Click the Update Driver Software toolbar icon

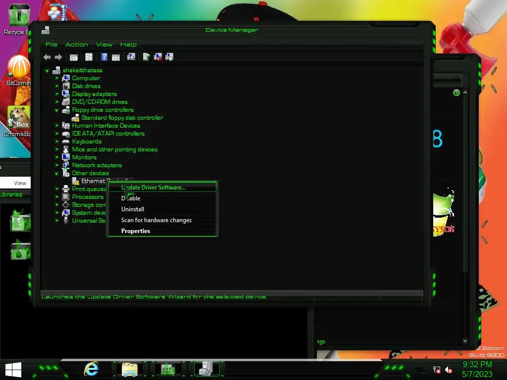tap(146, 57)
